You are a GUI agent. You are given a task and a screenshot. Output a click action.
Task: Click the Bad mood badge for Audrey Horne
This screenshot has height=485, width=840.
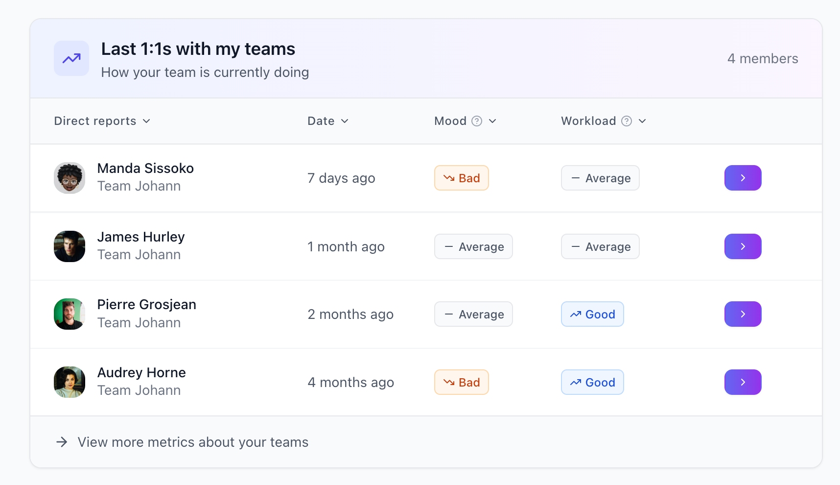tap(461, 382)
